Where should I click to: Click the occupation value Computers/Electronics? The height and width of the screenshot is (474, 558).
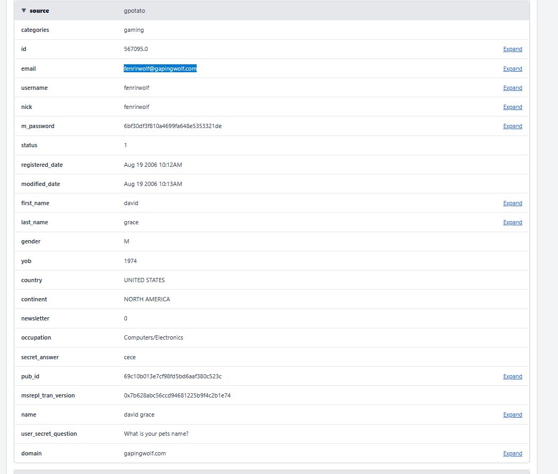(154, 337)
